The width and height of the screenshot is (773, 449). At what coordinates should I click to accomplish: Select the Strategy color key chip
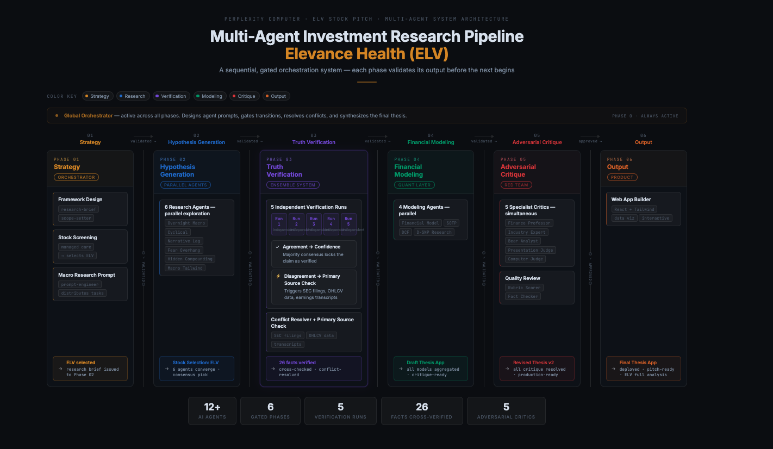click(97, 96)
